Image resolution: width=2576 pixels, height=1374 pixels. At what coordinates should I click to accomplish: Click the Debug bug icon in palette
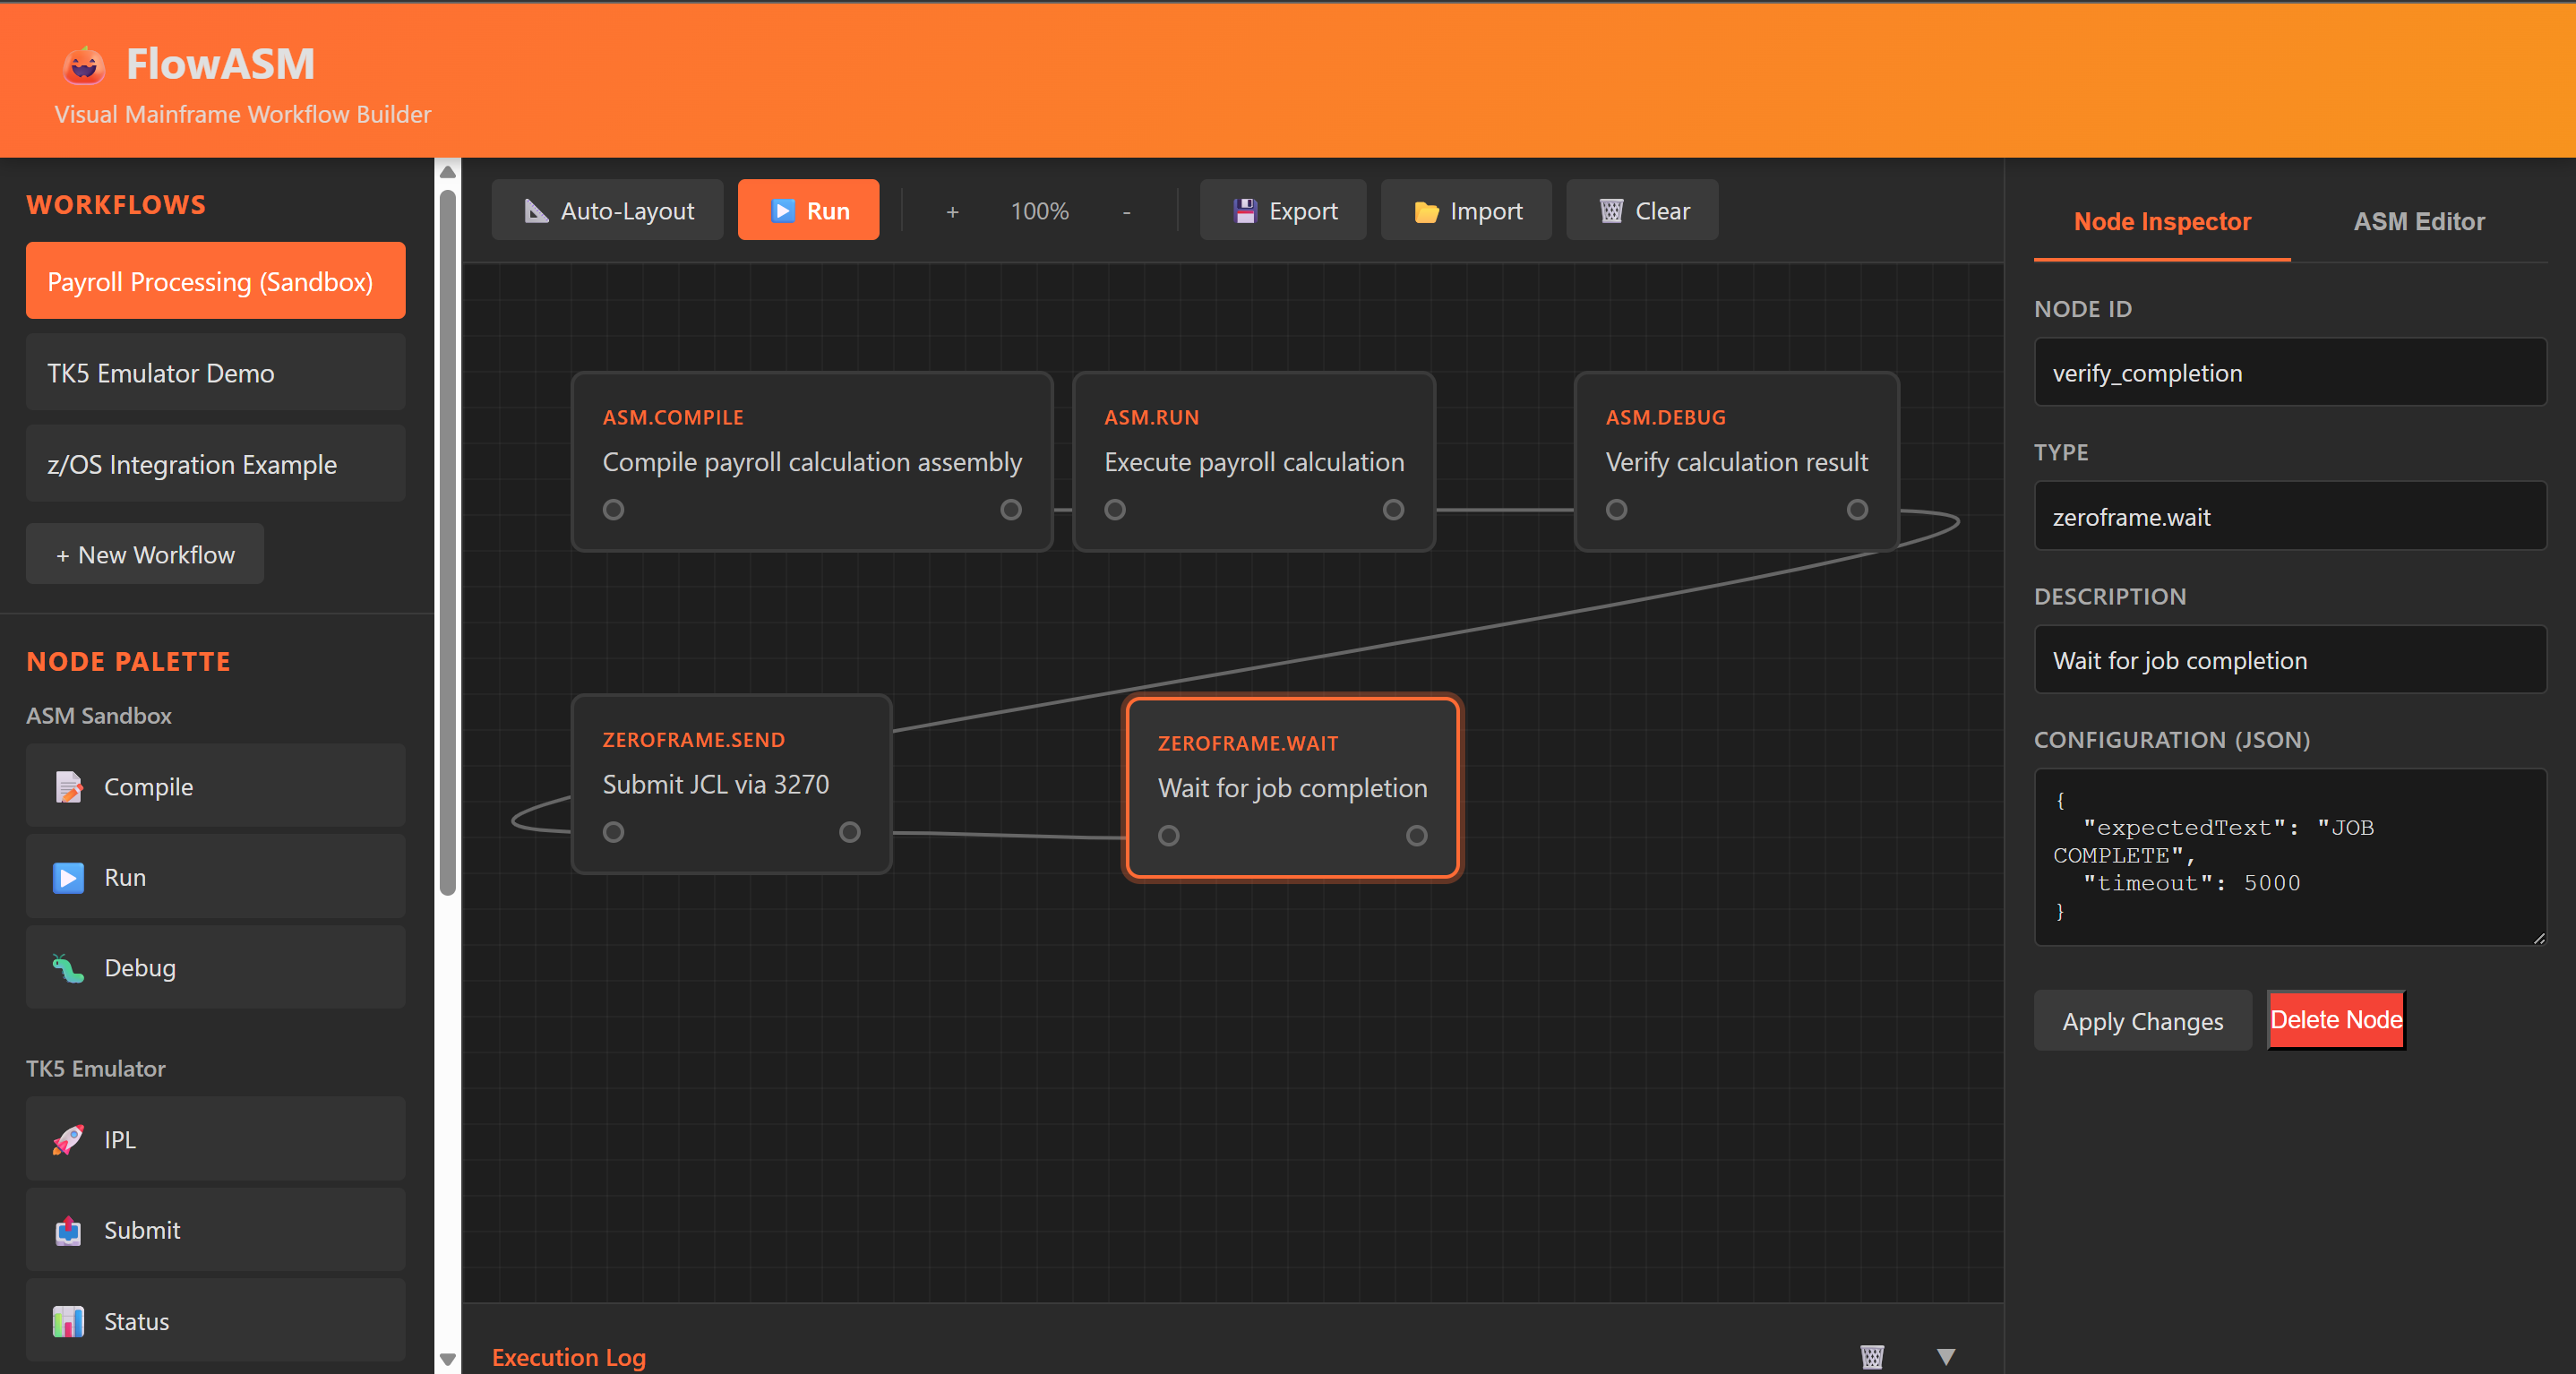pyautogui.click(x=68, y=968)
